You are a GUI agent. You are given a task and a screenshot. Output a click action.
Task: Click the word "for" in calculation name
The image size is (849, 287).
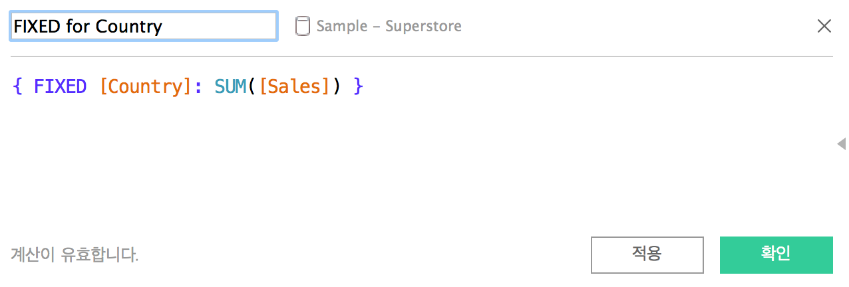tap(80, 27)
